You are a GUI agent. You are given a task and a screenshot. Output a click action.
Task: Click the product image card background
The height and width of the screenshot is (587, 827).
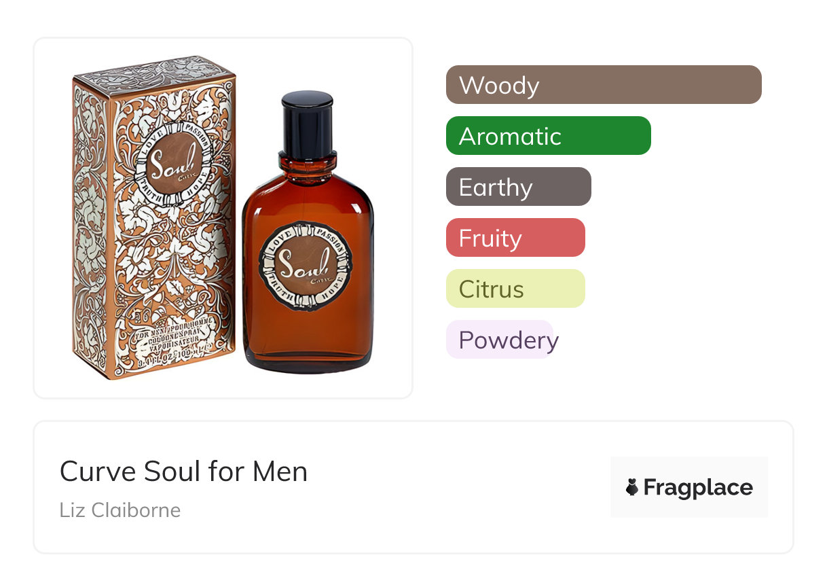(223, 217)
